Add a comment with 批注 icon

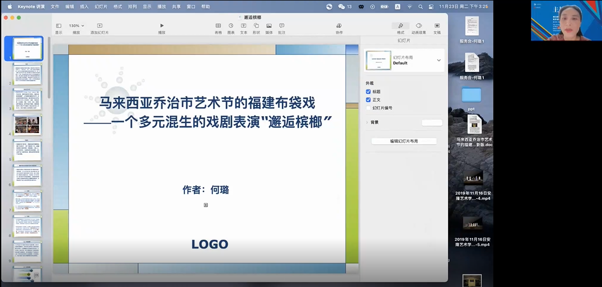282,26
